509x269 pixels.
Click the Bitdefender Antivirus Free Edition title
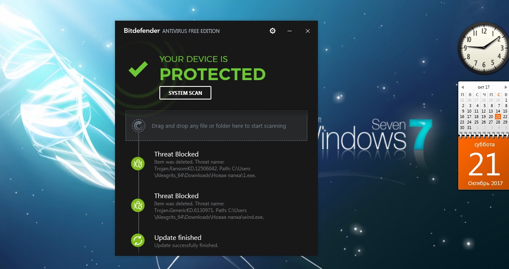point(172,31)
